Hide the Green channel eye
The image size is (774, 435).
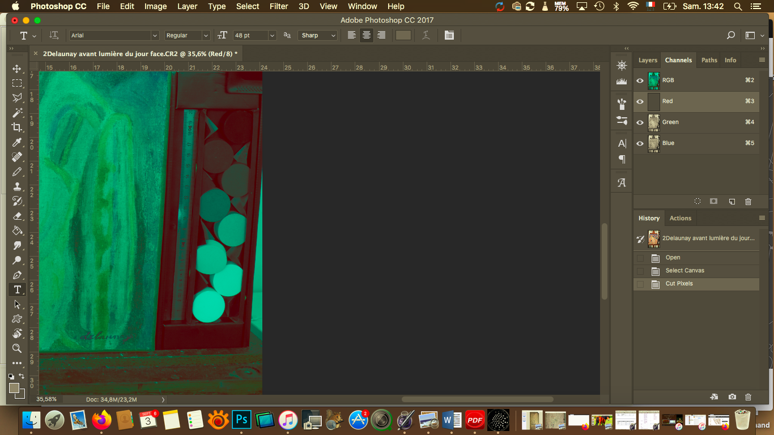(x=640, y=122)
